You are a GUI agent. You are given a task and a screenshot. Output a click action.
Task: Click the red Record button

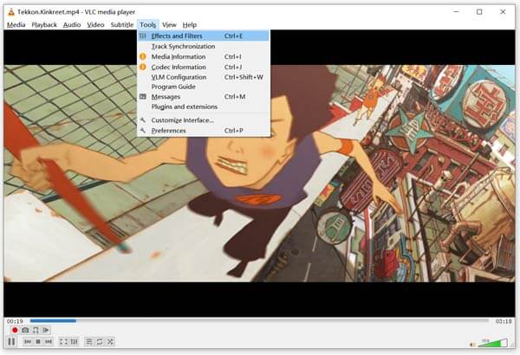[x=15, y=330]
